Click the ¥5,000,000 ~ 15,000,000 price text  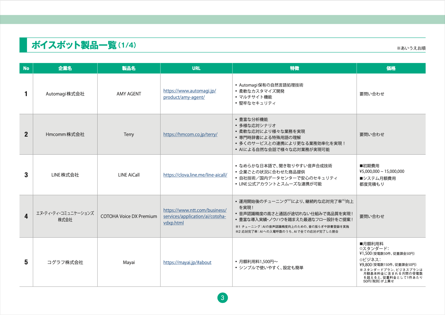[382, 172]
